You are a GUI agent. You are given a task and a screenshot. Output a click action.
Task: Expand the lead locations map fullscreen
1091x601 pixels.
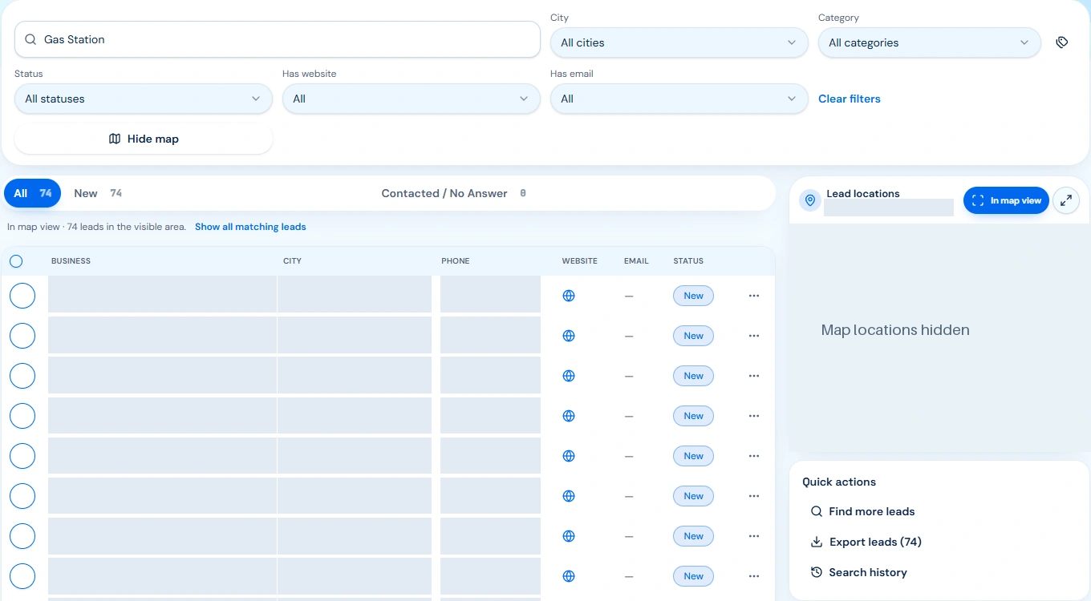coord(1066,200)
